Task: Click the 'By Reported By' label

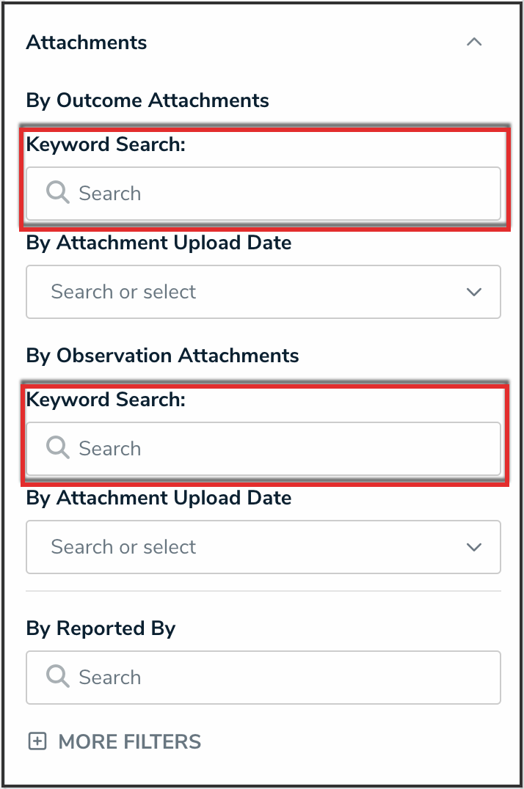Action: pos(101,628)
